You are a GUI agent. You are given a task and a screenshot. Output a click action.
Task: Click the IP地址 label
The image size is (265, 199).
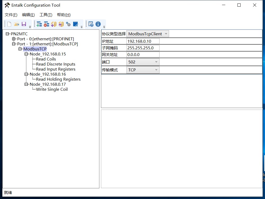click(x=108, y=41)
